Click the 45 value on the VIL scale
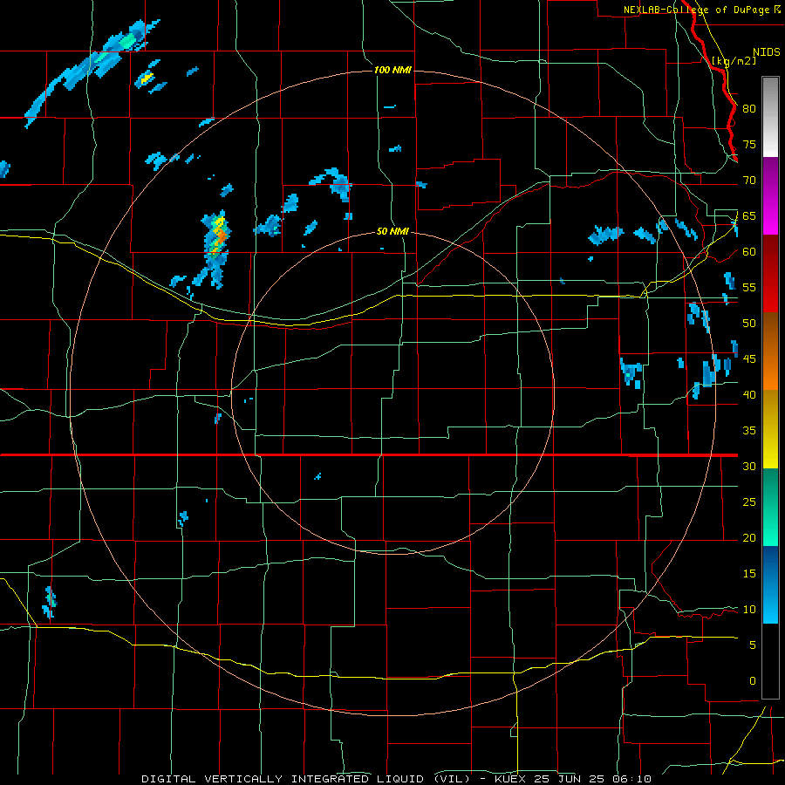785x785 pixels. 749,359
